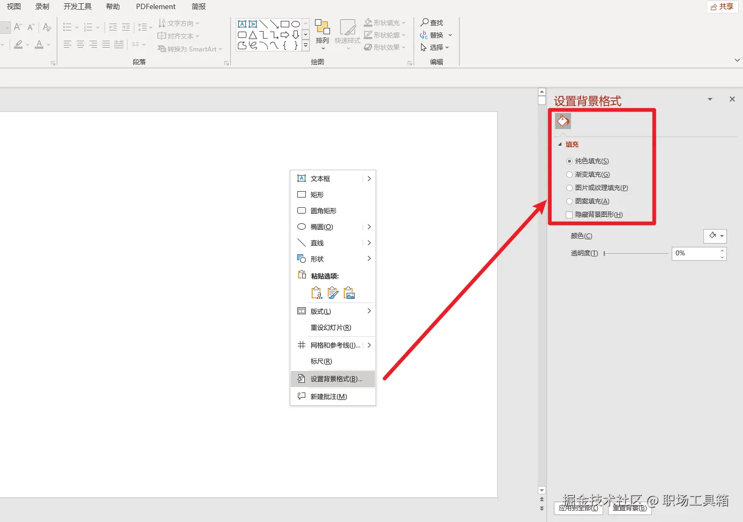Open 版式 submenu in context menu
Viewport: 743px width, 522px height.
point(333,312)
